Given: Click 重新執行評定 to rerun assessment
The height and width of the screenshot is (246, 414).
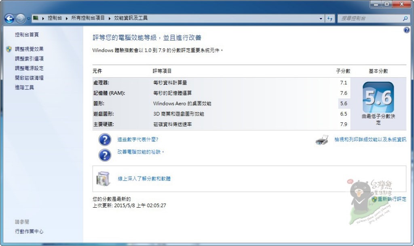Looking at the screenshot, I should pyautogui.click(x=391, y=199).
